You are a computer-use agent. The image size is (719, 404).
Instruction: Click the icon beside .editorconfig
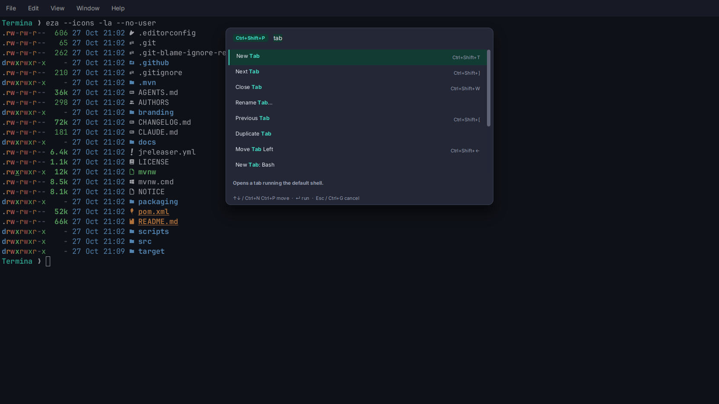point(132,33)
